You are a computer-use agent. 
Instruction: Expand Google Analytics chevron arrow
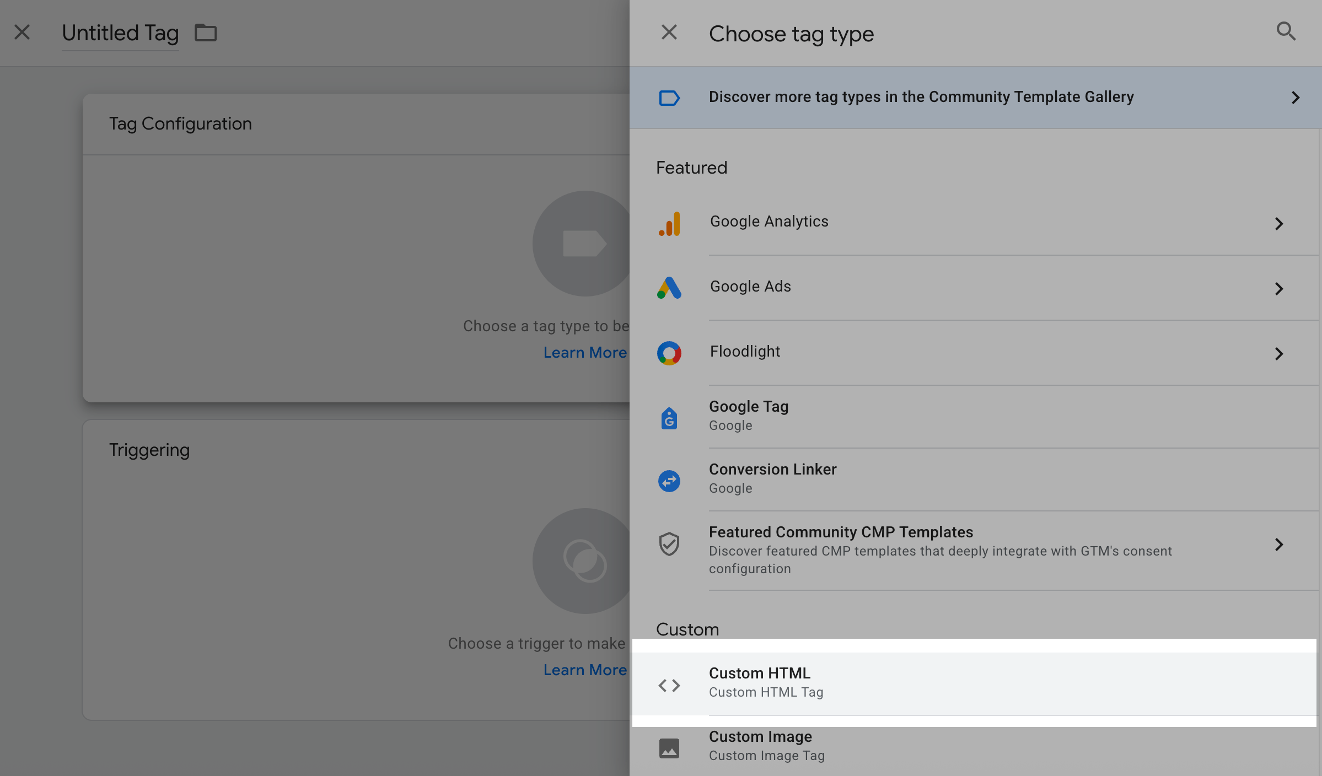1279,224
